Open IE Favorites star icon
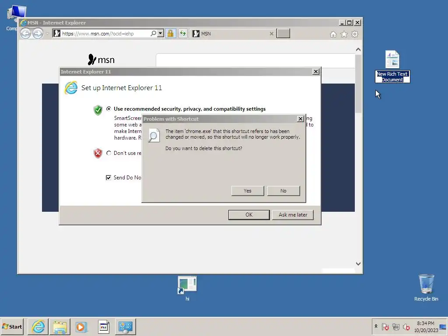Image resolution: width=448 pixels, height=336 pixels. (x=344, y=34)
